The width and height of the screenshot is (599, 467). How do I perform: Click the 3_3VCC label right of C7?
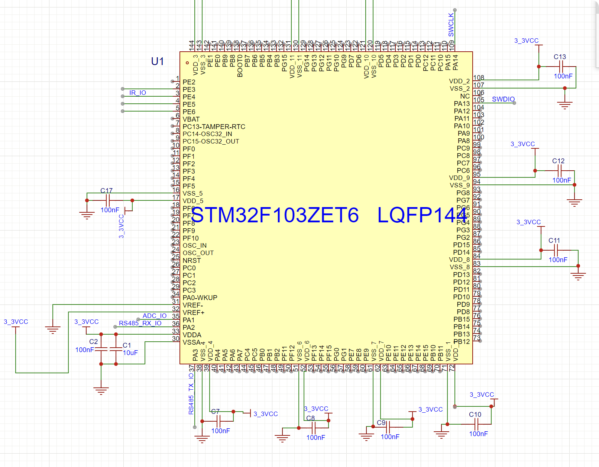click(265, 414)
